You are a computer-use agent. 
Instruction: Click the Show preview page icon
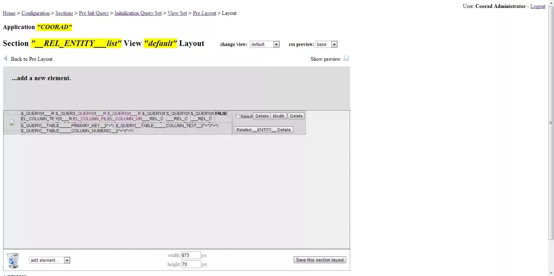(x=346, y=58)
